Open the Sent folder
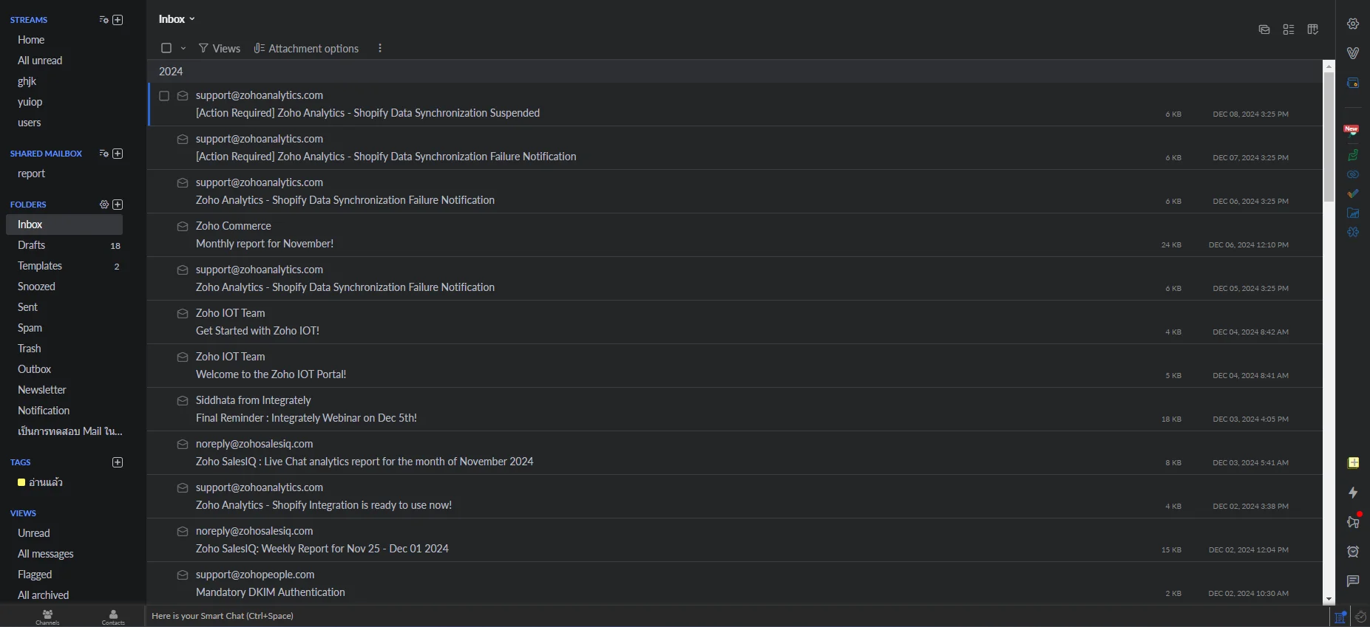The image size is (1370, 627). (64, 307)
